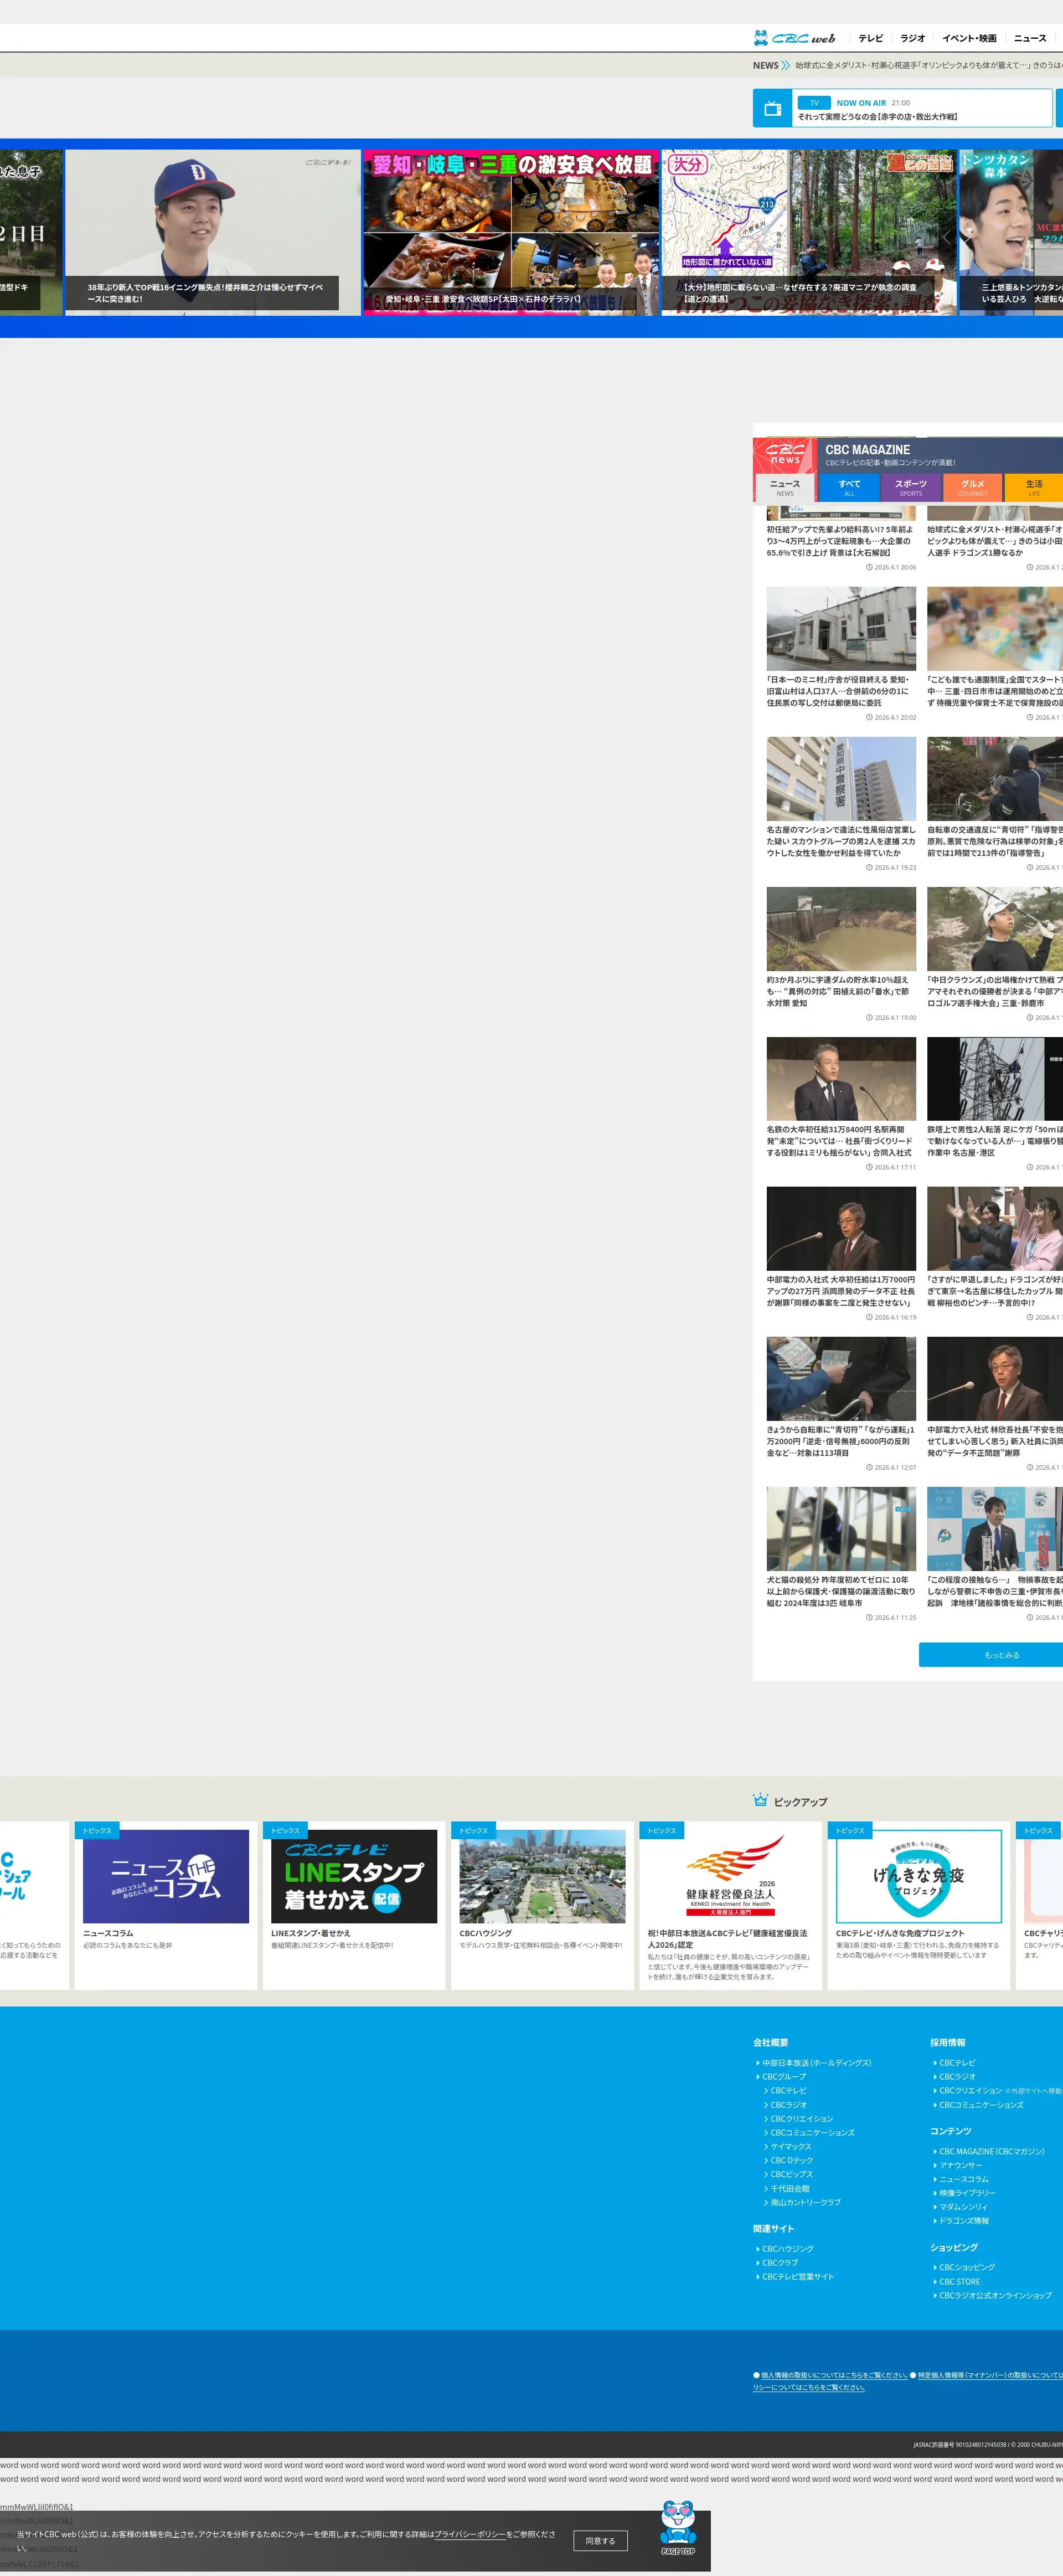The image size is (1063, 2576).
Task: Click CBCコミュニケーションズ under 採用情報
Action: point(981,2105)
